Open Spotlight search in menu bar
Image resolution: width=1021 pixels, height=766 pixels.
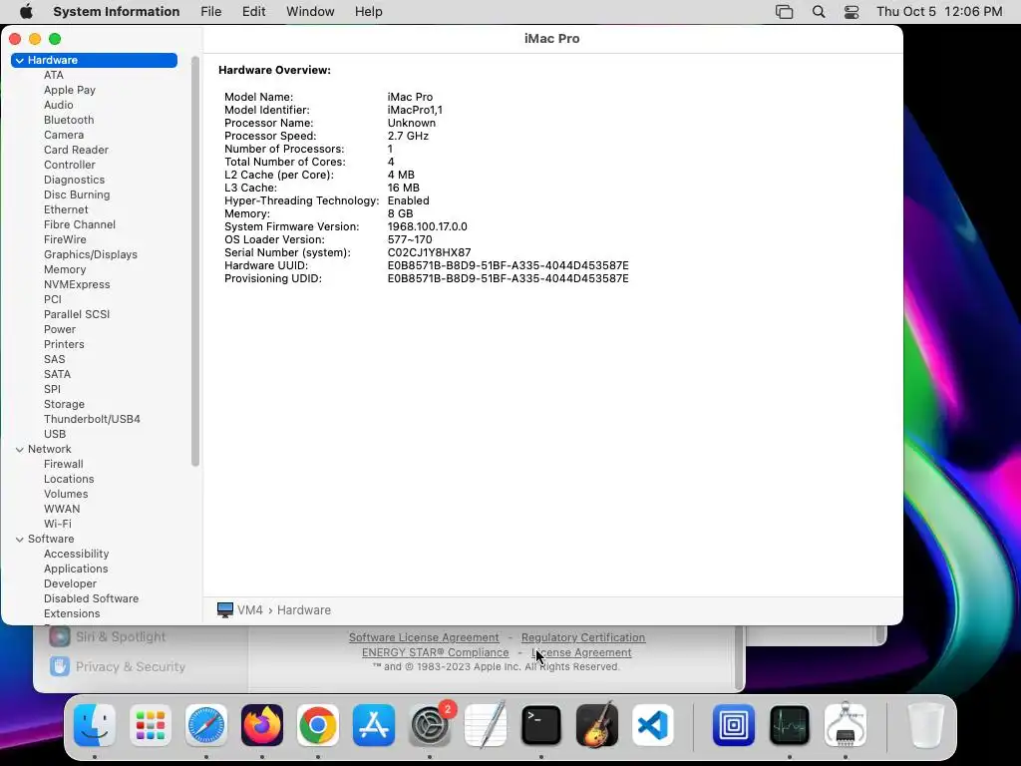(819, 12)
